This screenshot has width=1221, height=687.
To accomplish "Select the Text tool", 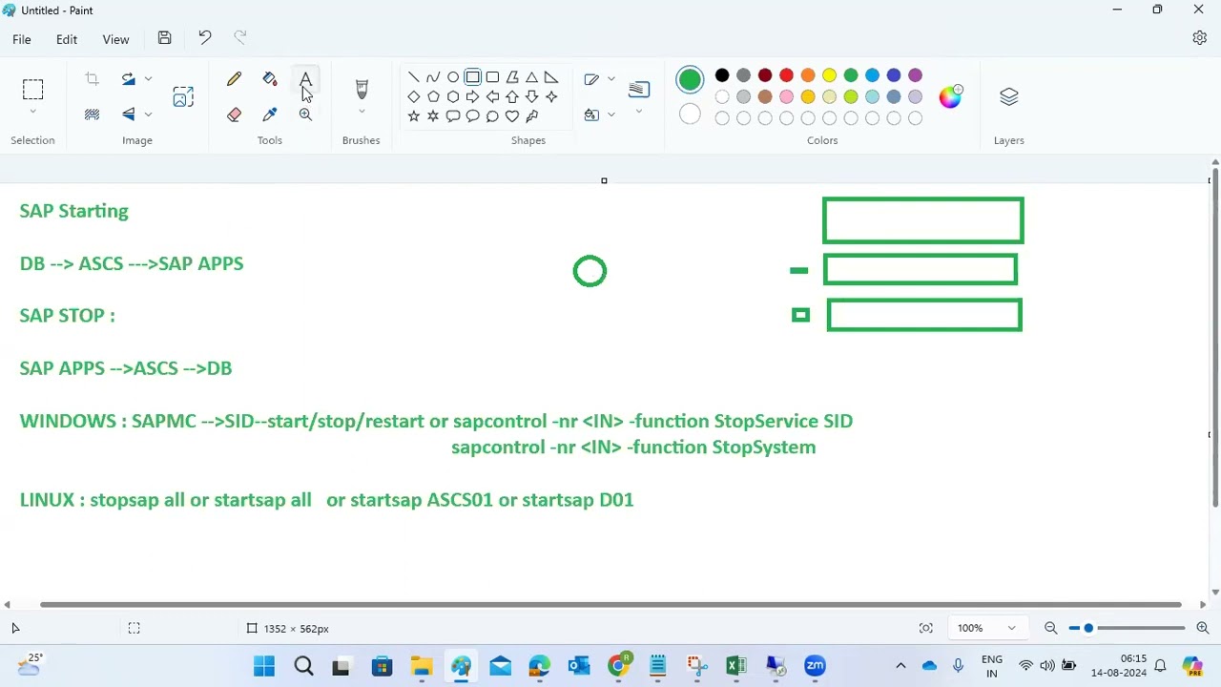I will (305, 79).
